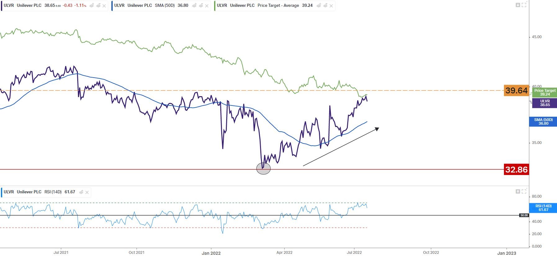Click the Oct 2021 date axis label
This screenshot has height=256, width=557.
[x=137, y=253]
